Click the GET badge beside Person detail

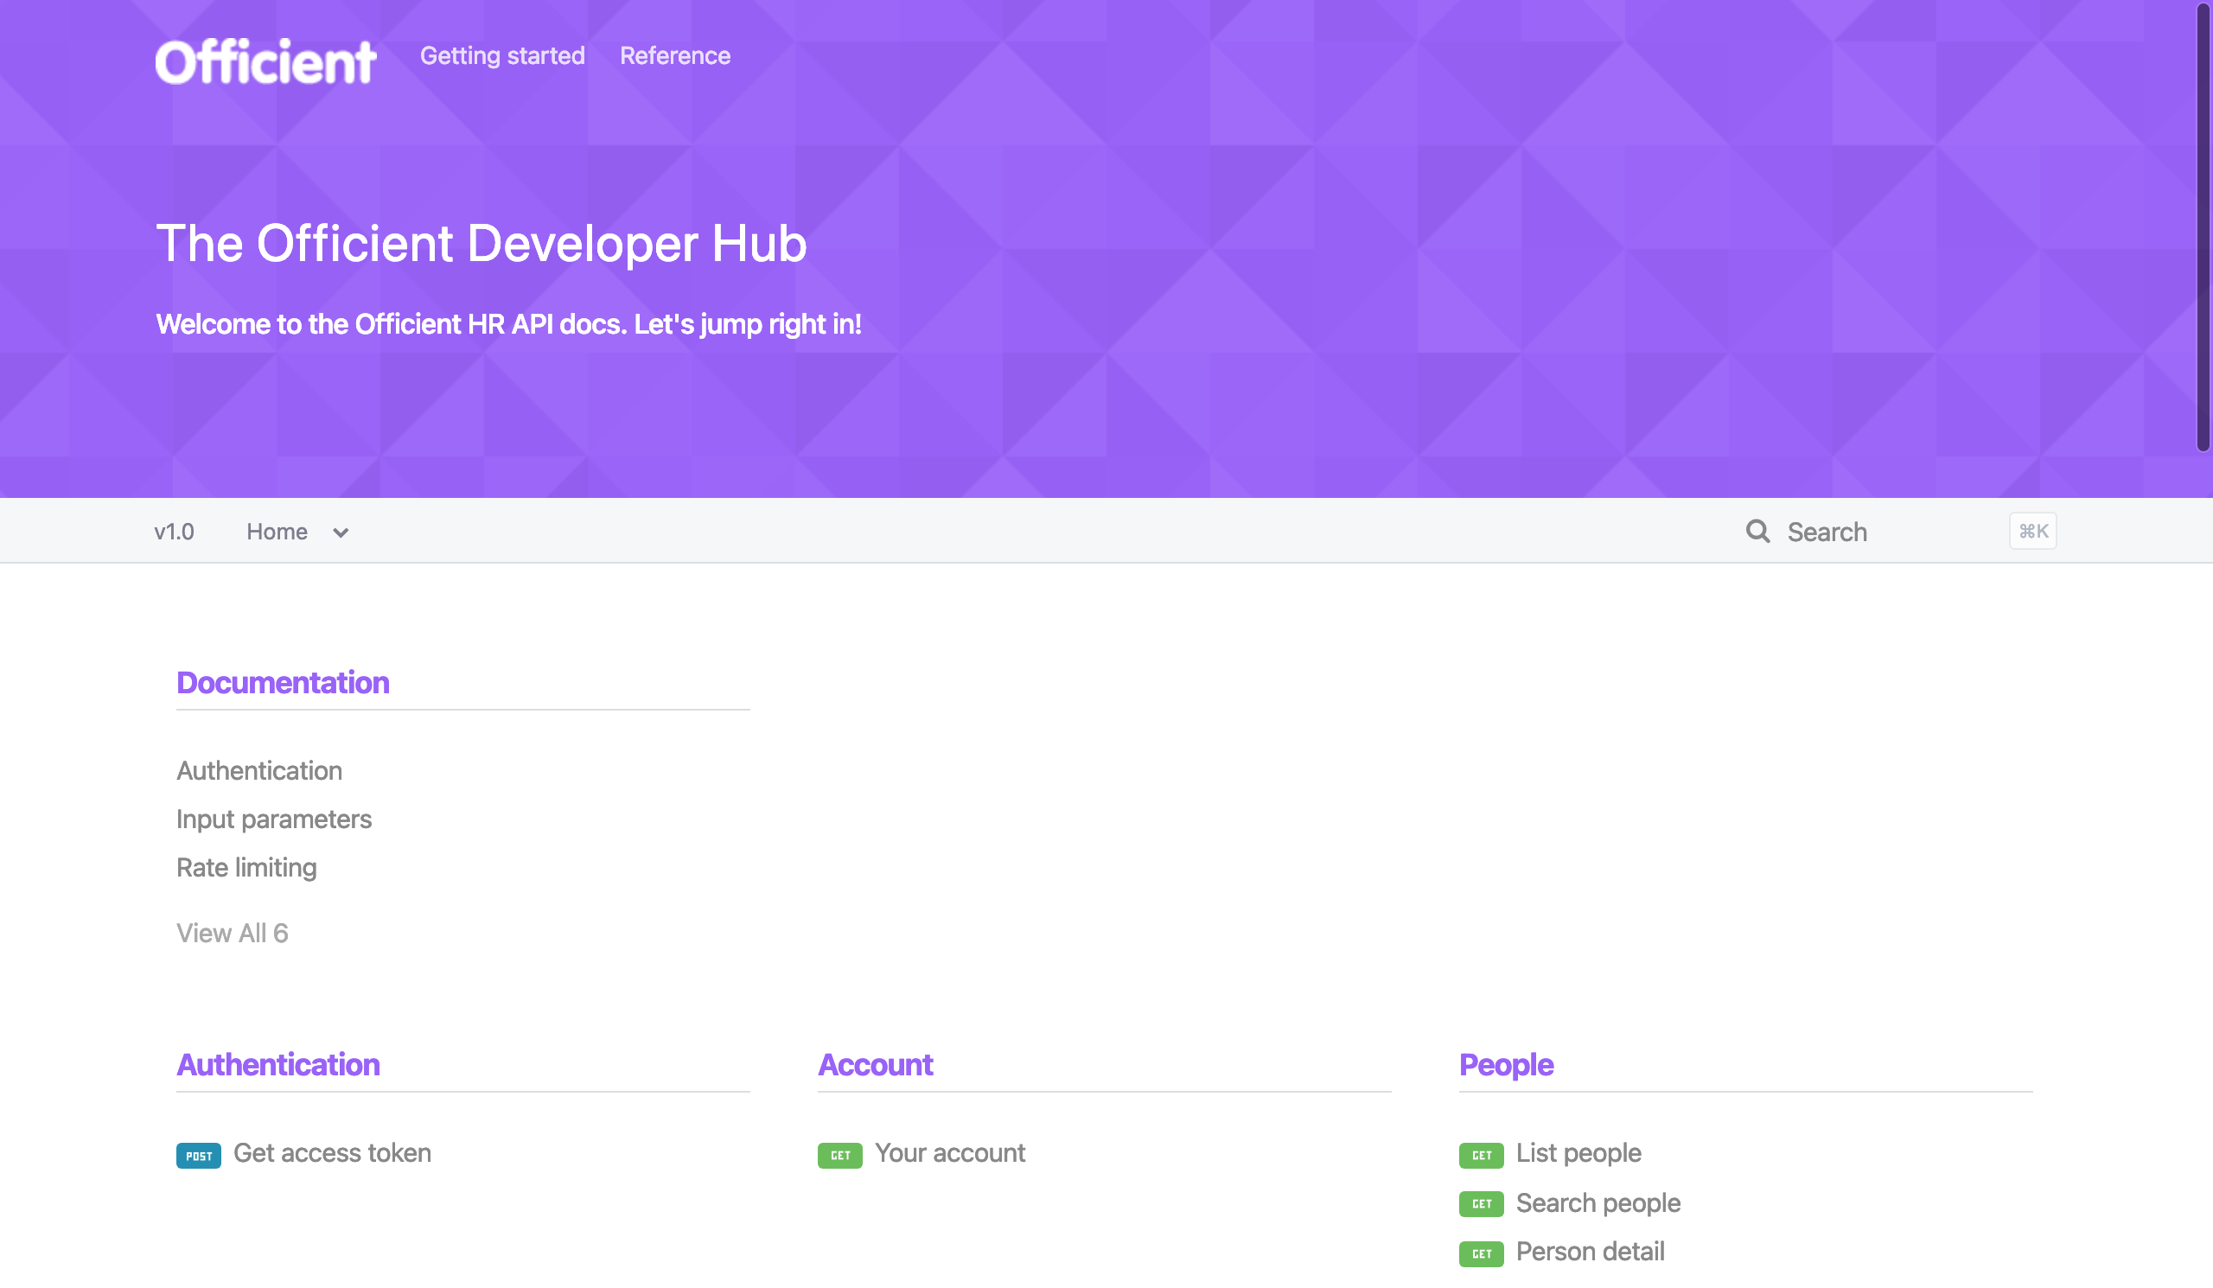pyautogui.click(x=1481, y=1253)
